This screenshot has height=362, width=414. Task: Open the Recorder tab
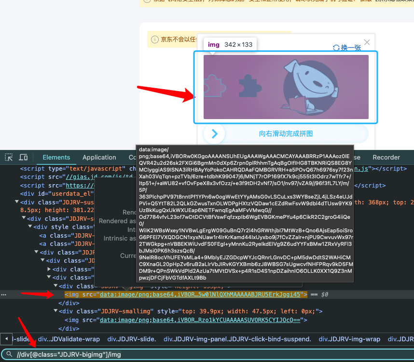(386, 157)
